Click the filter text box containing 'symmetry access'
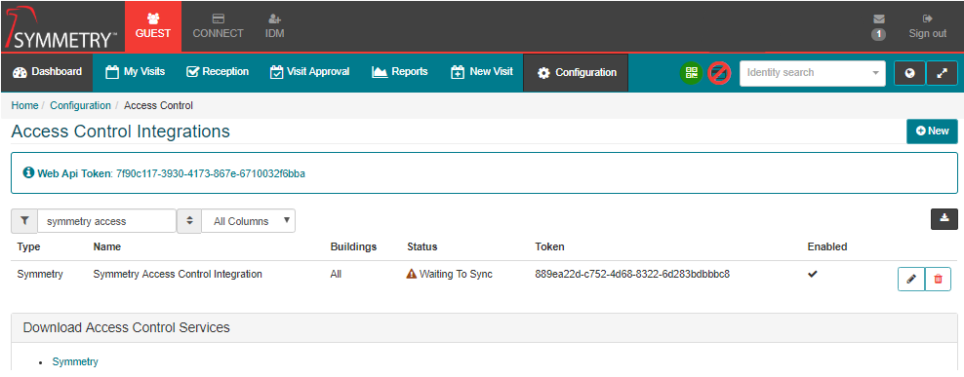 pyautogui.click(x=107, y=221)
